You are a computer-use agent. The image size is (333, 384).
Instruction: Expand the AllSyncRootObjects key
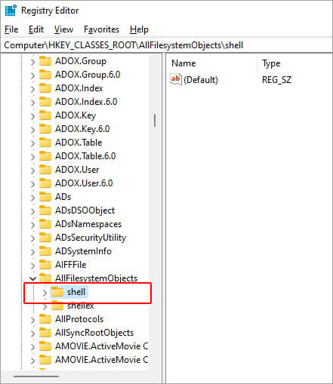click(32, 333)
